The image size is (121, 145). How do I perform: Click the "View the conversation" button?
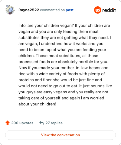(60, 135)
